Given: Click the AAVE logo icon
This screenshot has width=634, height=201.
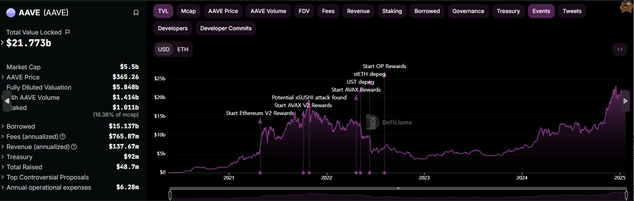Looking at the screenshot, I should coord(11,12).
